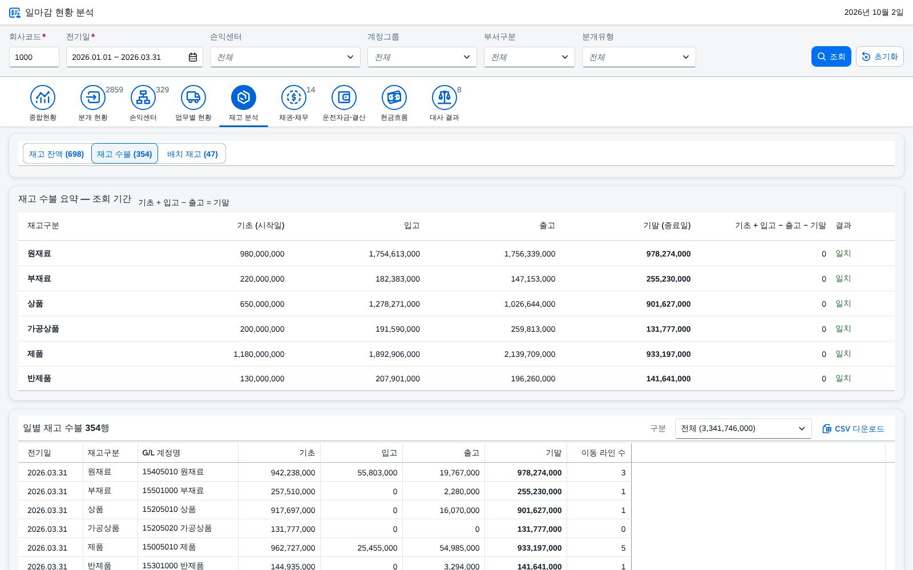Click the 부재료 row label in summary
The image size is (913, 570).
coord(39,279)
